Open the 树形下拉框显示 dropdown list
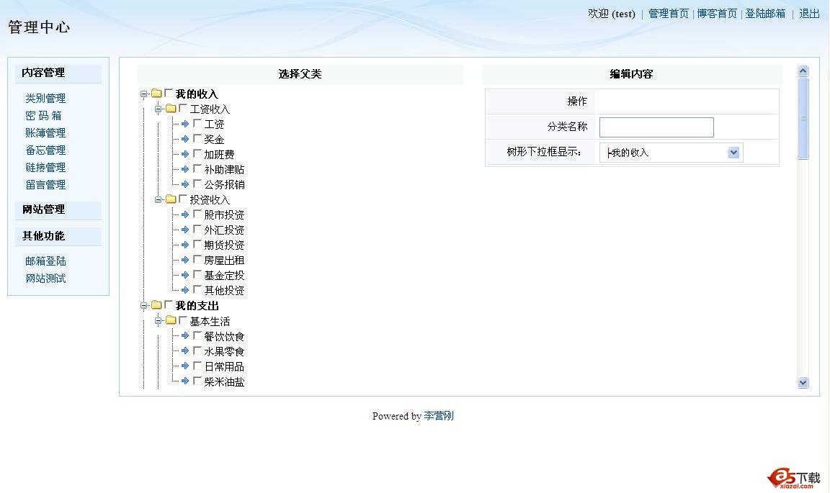 [x=733, y=153]
